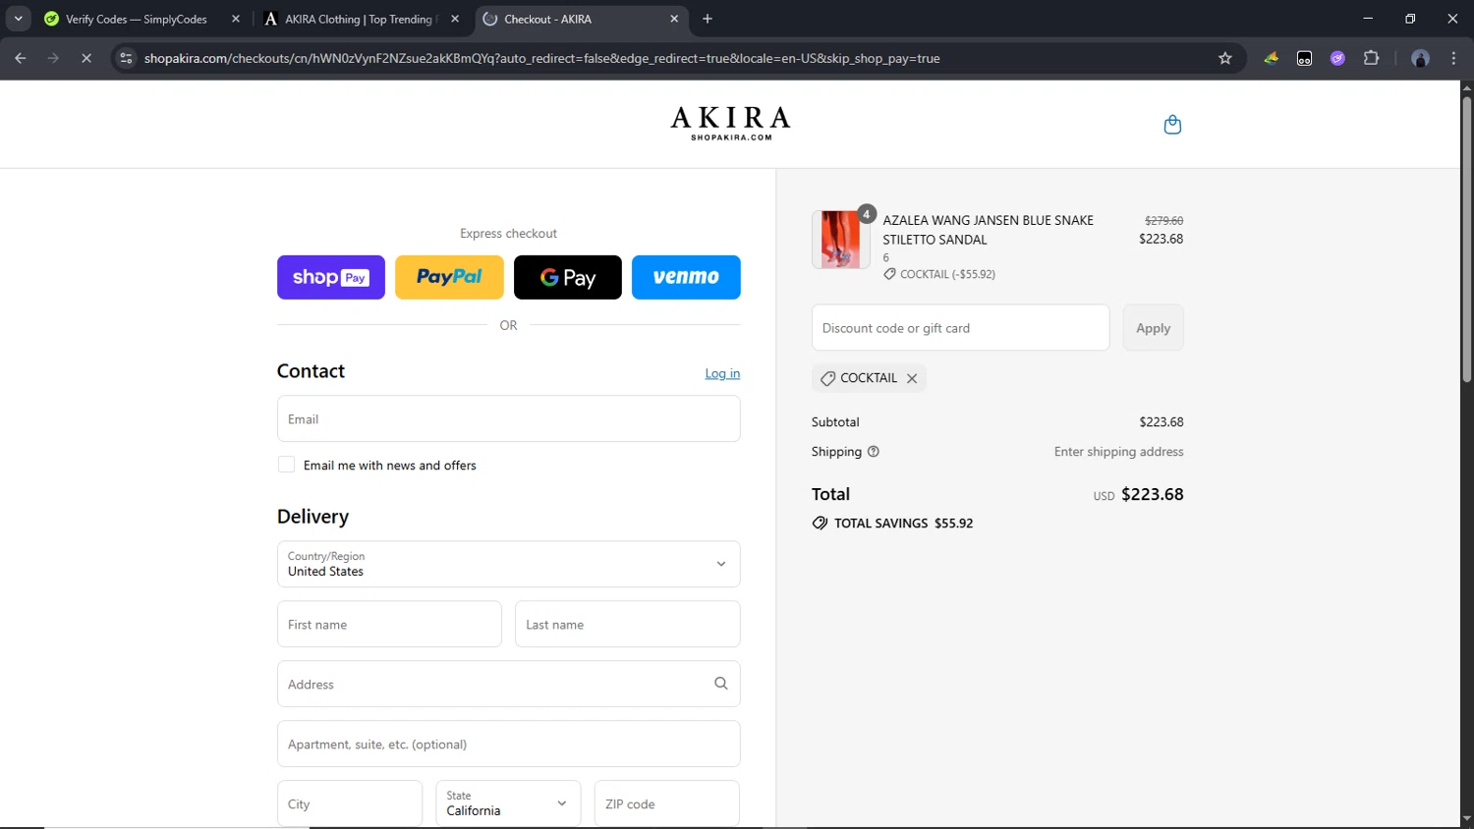Click the browser address bar URL
The height and width of the screenshot is (829, 1474).
pyautogui.click(x=542, y=58)
